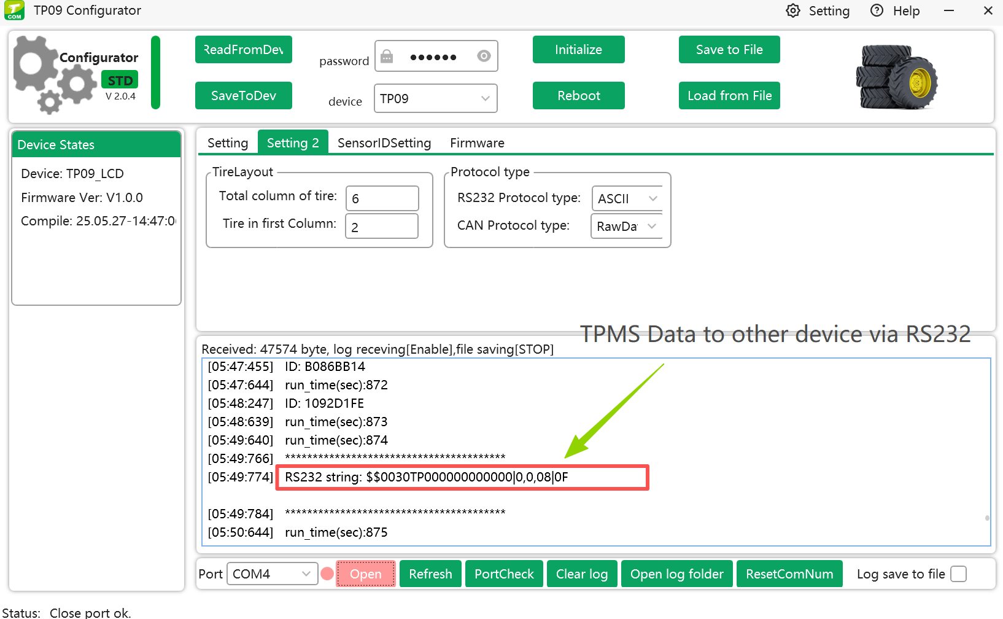Toggle password visibility eye icon

click(x=484, y=56)
